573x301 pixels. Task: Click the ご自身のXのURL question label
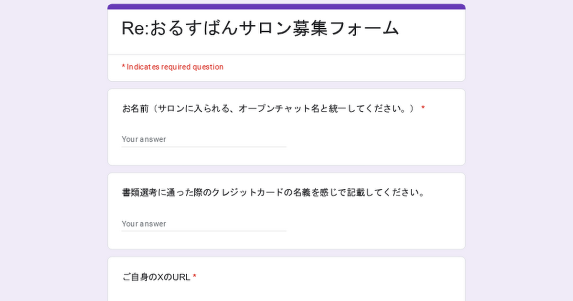pyautogui.click(x=156, y=277)
